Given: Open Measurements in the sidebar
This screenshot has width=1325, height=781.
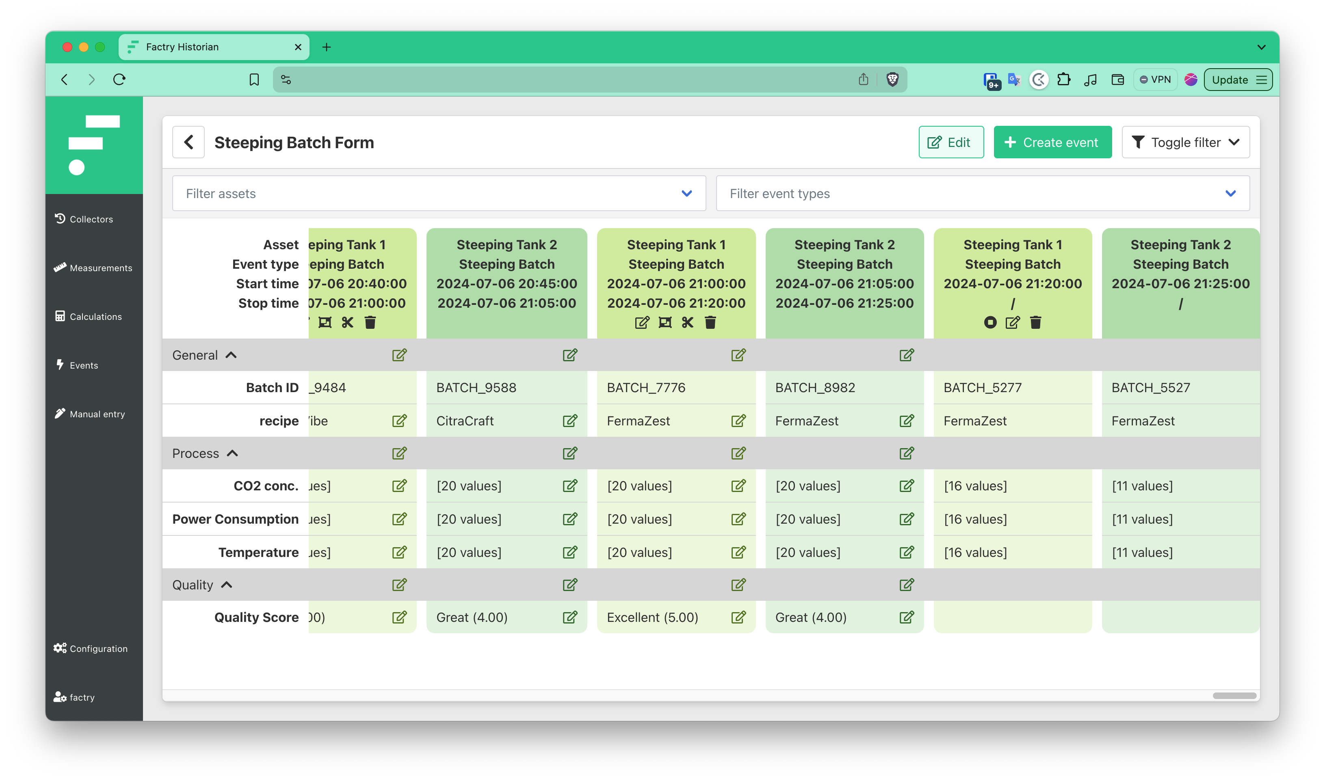Looking at the screenshot, I should pos(93,268).
